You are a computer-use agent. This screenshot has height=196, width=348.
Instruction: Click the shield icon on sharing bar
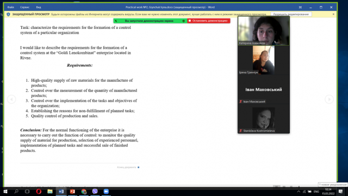tap(184, 21)
